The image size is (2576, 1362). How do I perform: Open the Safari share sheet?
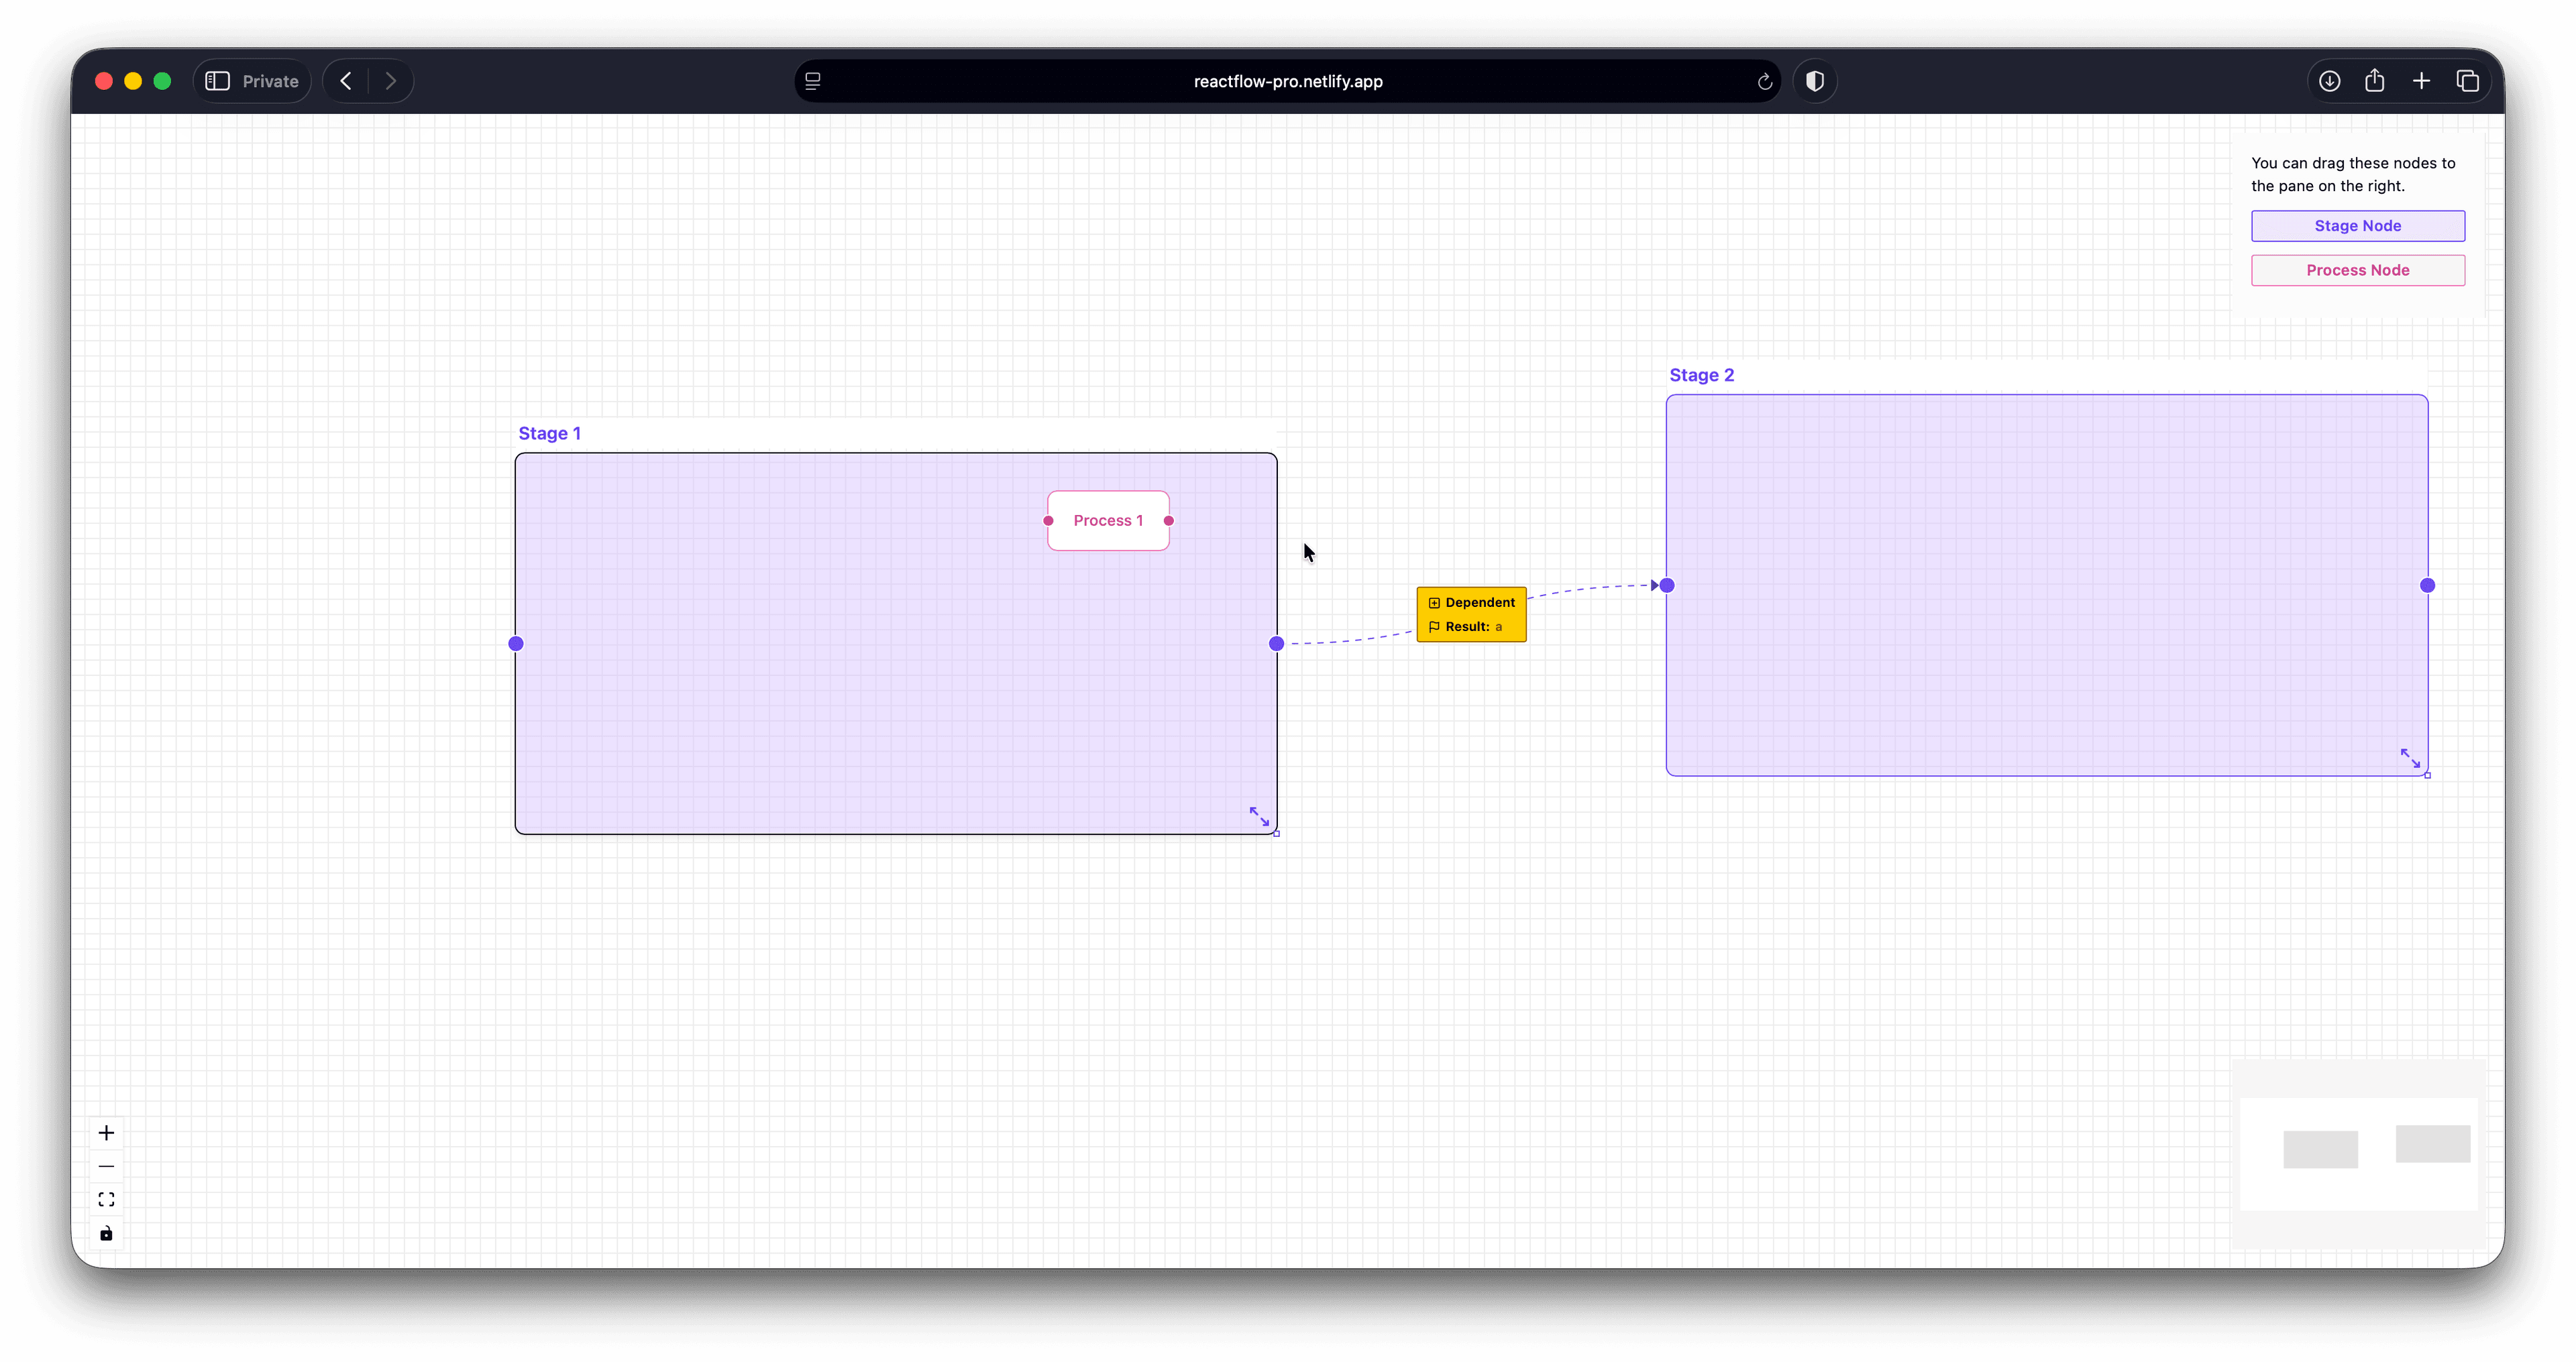pyautogui.click(x=2375, y=81)
